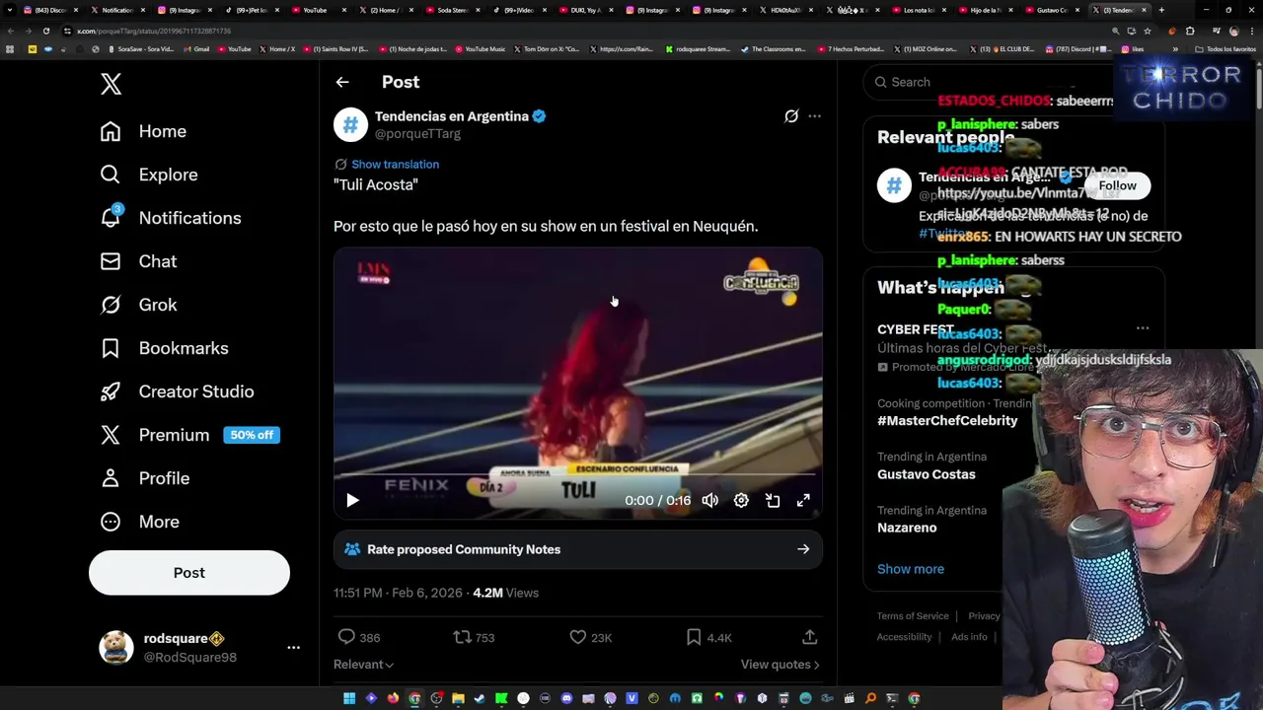Screen dimensions: 1263x710
Task: Click the reply icon with 386
Action: pos(346,637)
